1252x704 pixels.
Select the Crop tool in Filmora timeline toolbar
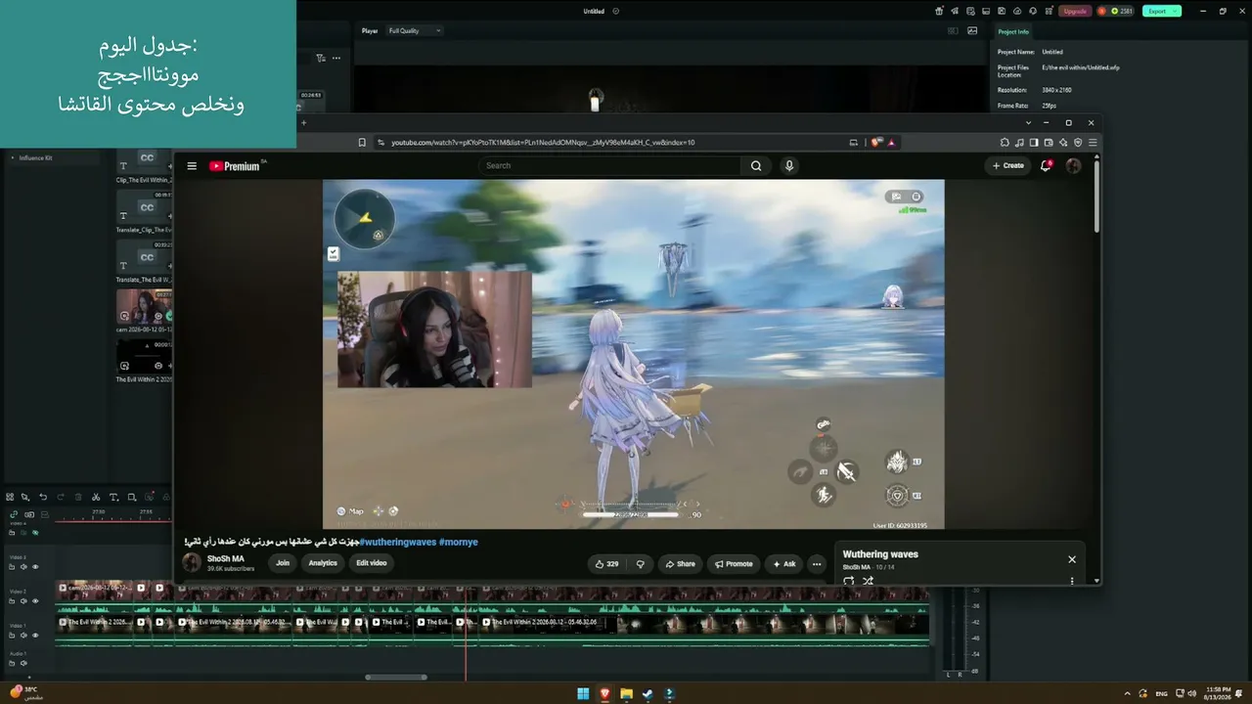coord(132,497)
